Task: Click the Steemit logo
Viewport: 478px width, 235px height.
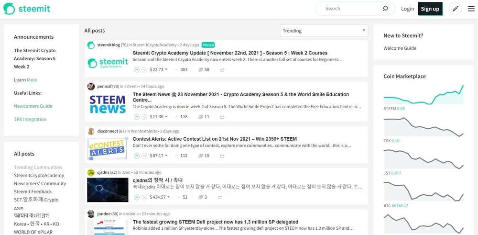Action: (26, 9)
